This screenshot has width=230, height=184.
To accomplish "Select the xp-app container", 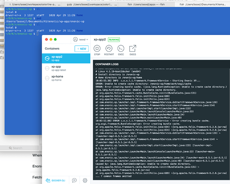I will point(66,68).
